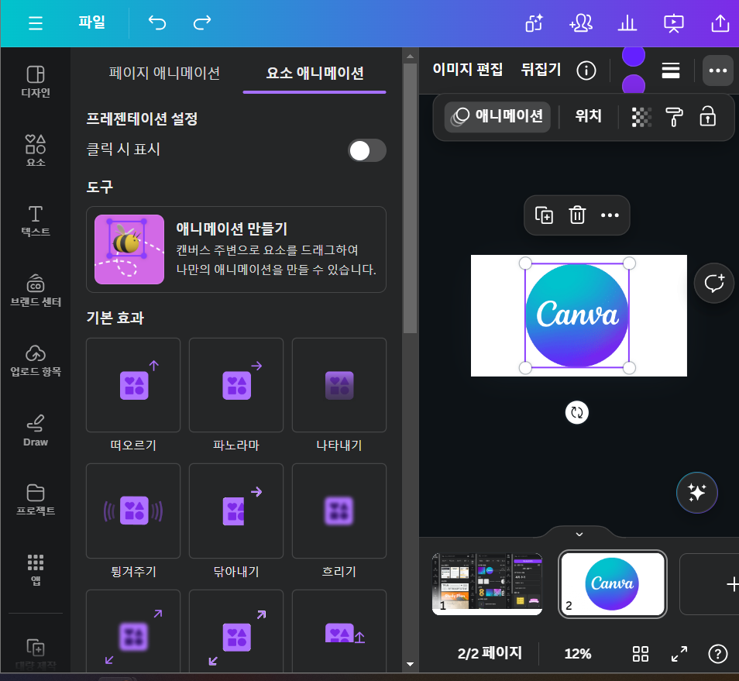Open the AI assistant sparkle icon
739x681 pixels.
696,493
